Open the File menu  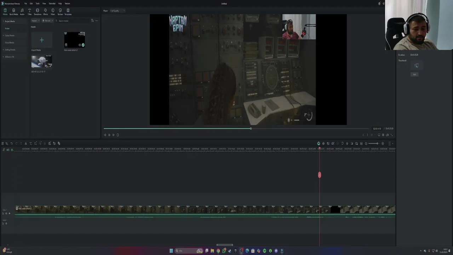click(x=25, y=4)
